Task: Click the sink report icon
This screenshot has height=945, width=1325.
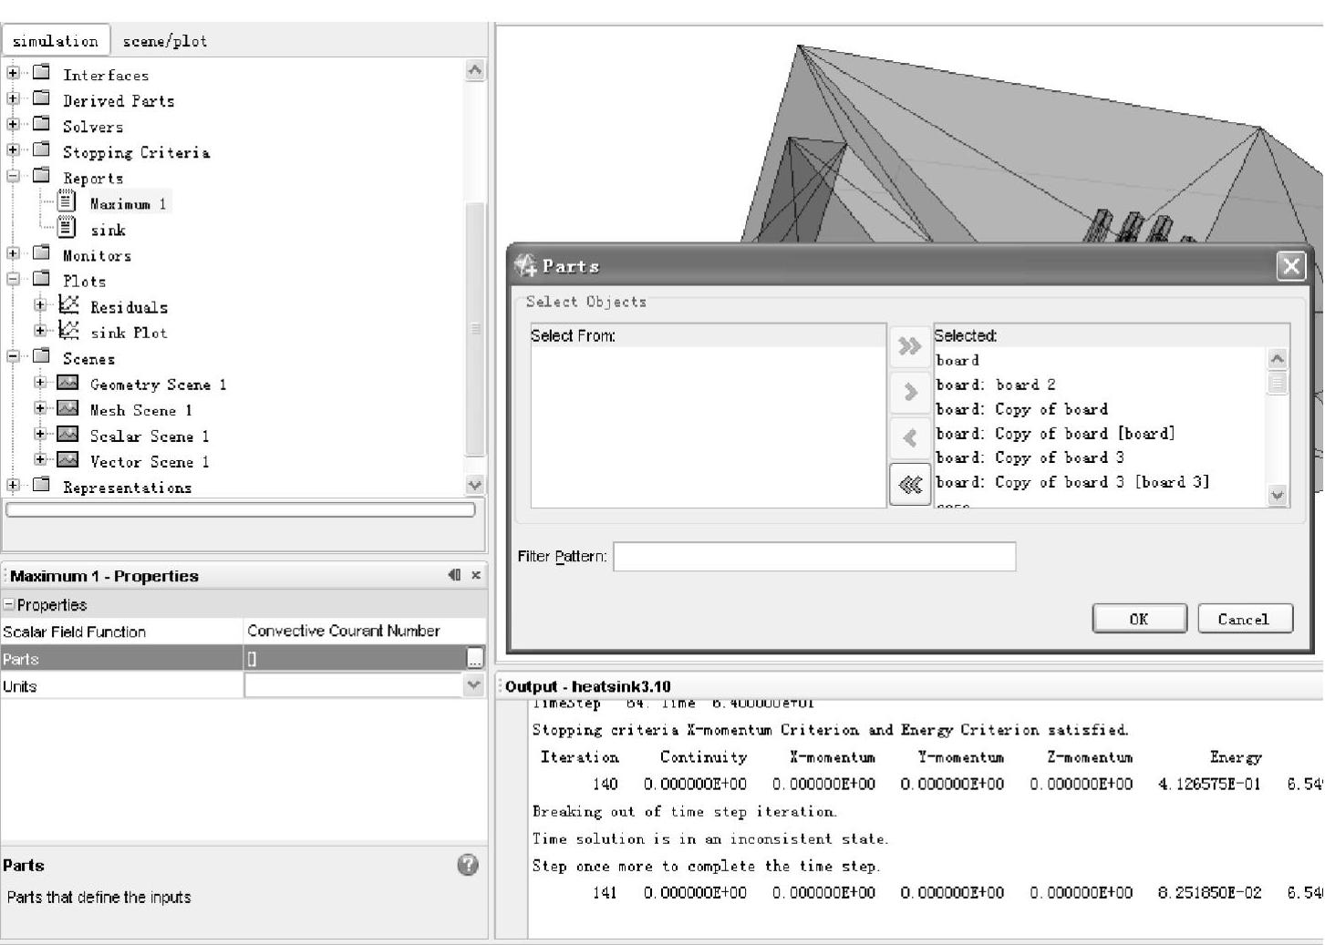Action: (x=67, y=226)
